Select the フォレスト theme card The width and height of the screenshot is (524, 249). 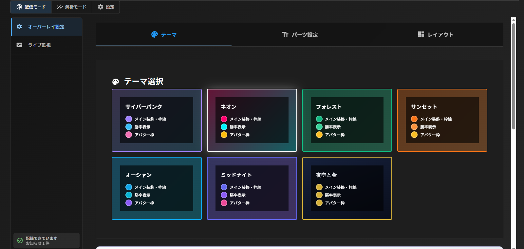tap(347, 120)
